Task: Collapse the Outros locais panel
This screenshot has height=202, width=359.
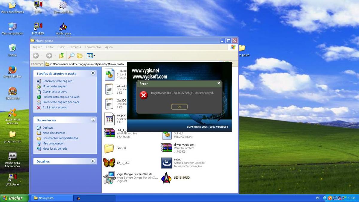Action: click(x=93, y=120)
